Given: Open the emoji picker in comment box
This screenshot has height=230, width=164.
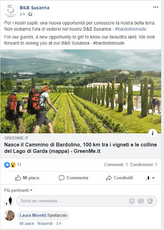Looking at the screenshot, I should (x=132, y=201).
